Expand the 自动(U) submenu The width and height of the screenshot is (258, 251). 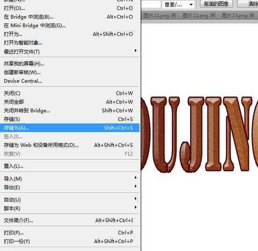(70, 200)
